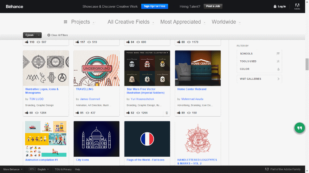Expand the More Behance footer menu

(x=13, y=169)
